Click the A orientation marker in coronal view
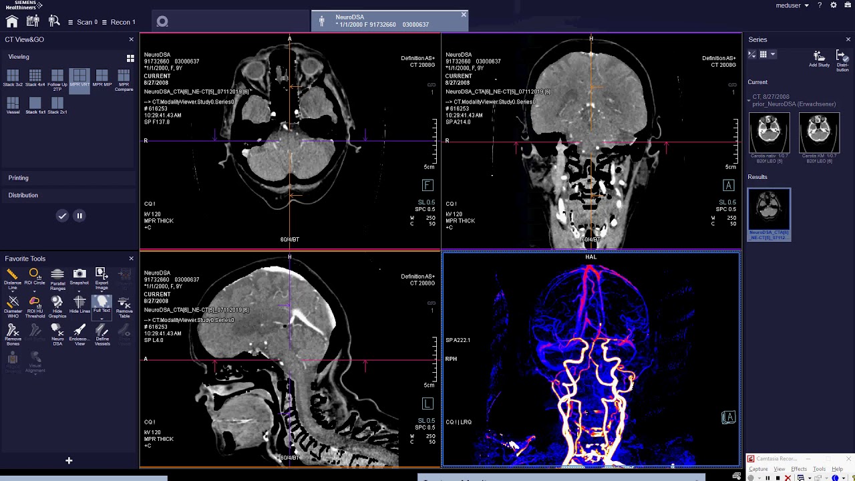The image size is (855, 481). point(728,185)
